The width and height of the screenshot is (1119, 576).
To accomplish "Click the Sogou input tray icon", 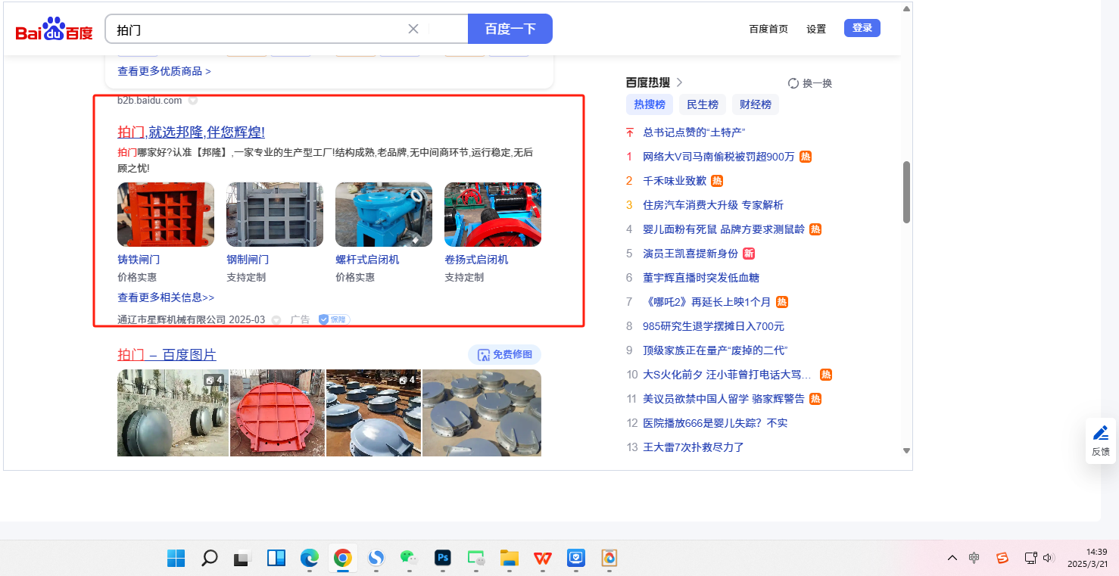I will click(x=1002, y=558).
